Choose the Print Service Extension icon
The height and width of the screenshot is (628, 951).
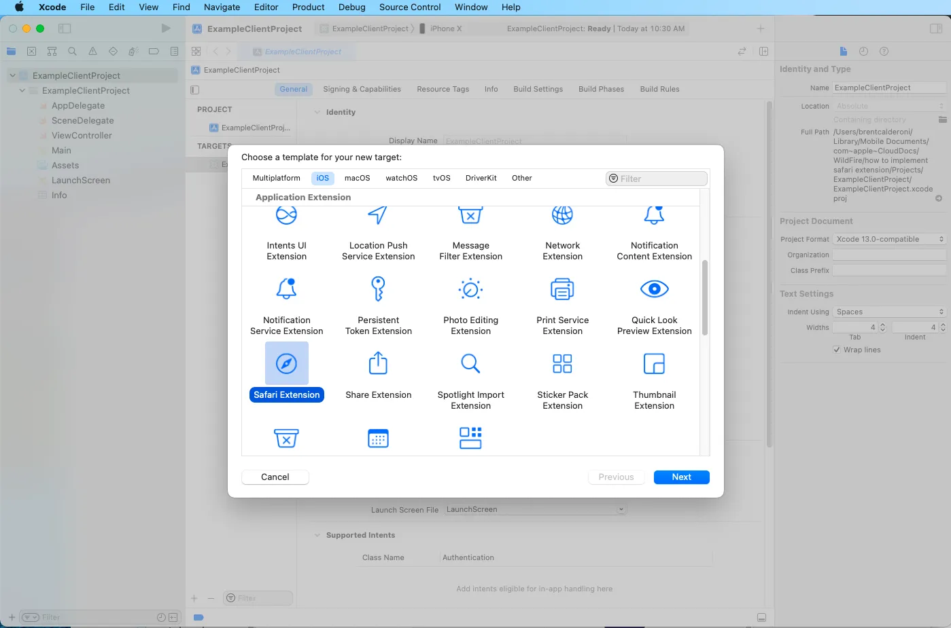pyautogui.click(x=562, y=289)
